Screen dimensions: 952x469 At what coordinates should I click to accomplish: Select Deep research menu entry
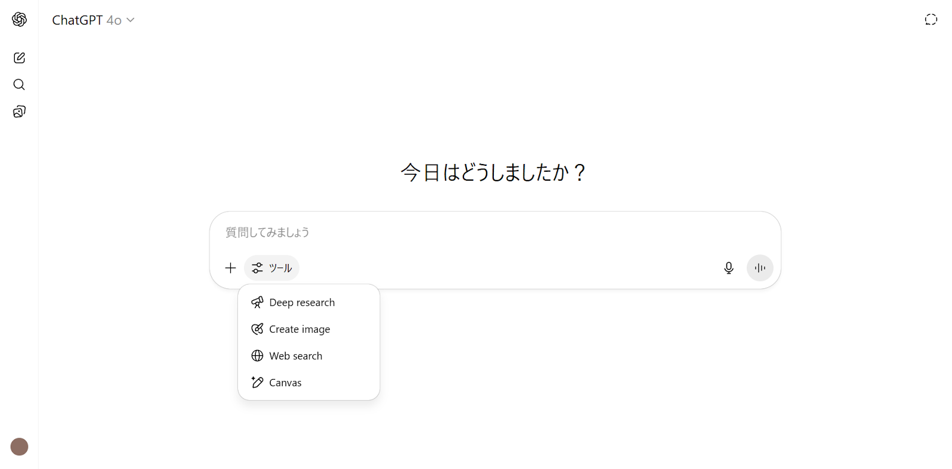(302, 302)
